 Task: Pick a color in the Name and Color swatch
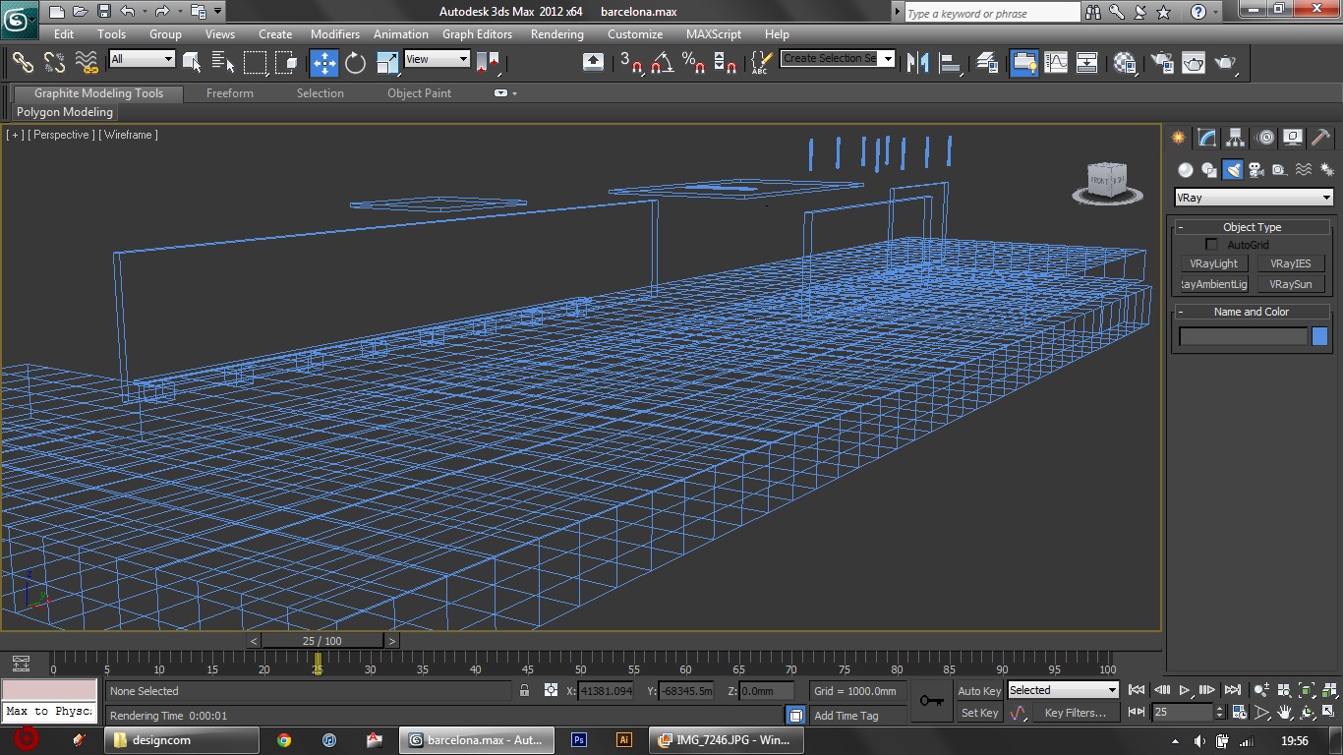(1318, 335)
